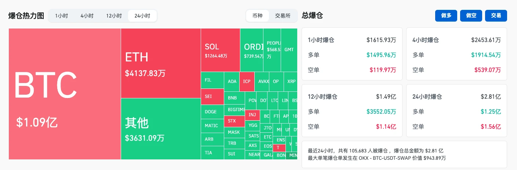Click the BTC heatmap tile
The image size is (517, 170).
pos(65,94)
